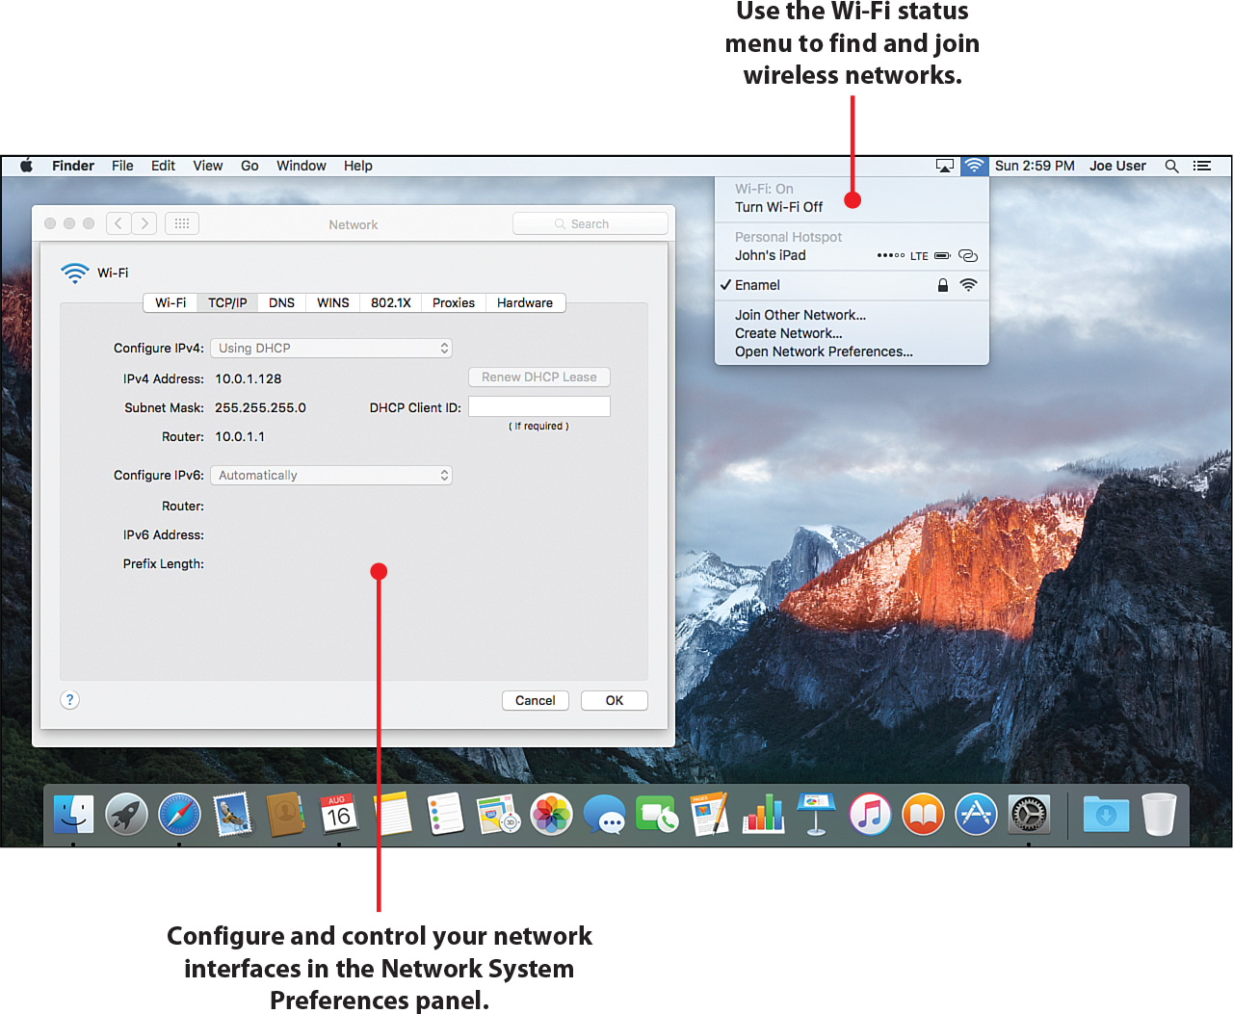Screen dimensions: 1233x1014
Task: Launch iTunes music note icon
Action: 870,815
